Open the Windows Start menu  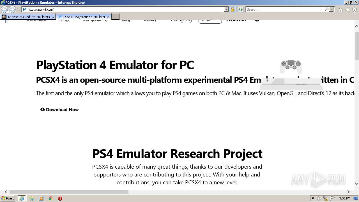8,198
